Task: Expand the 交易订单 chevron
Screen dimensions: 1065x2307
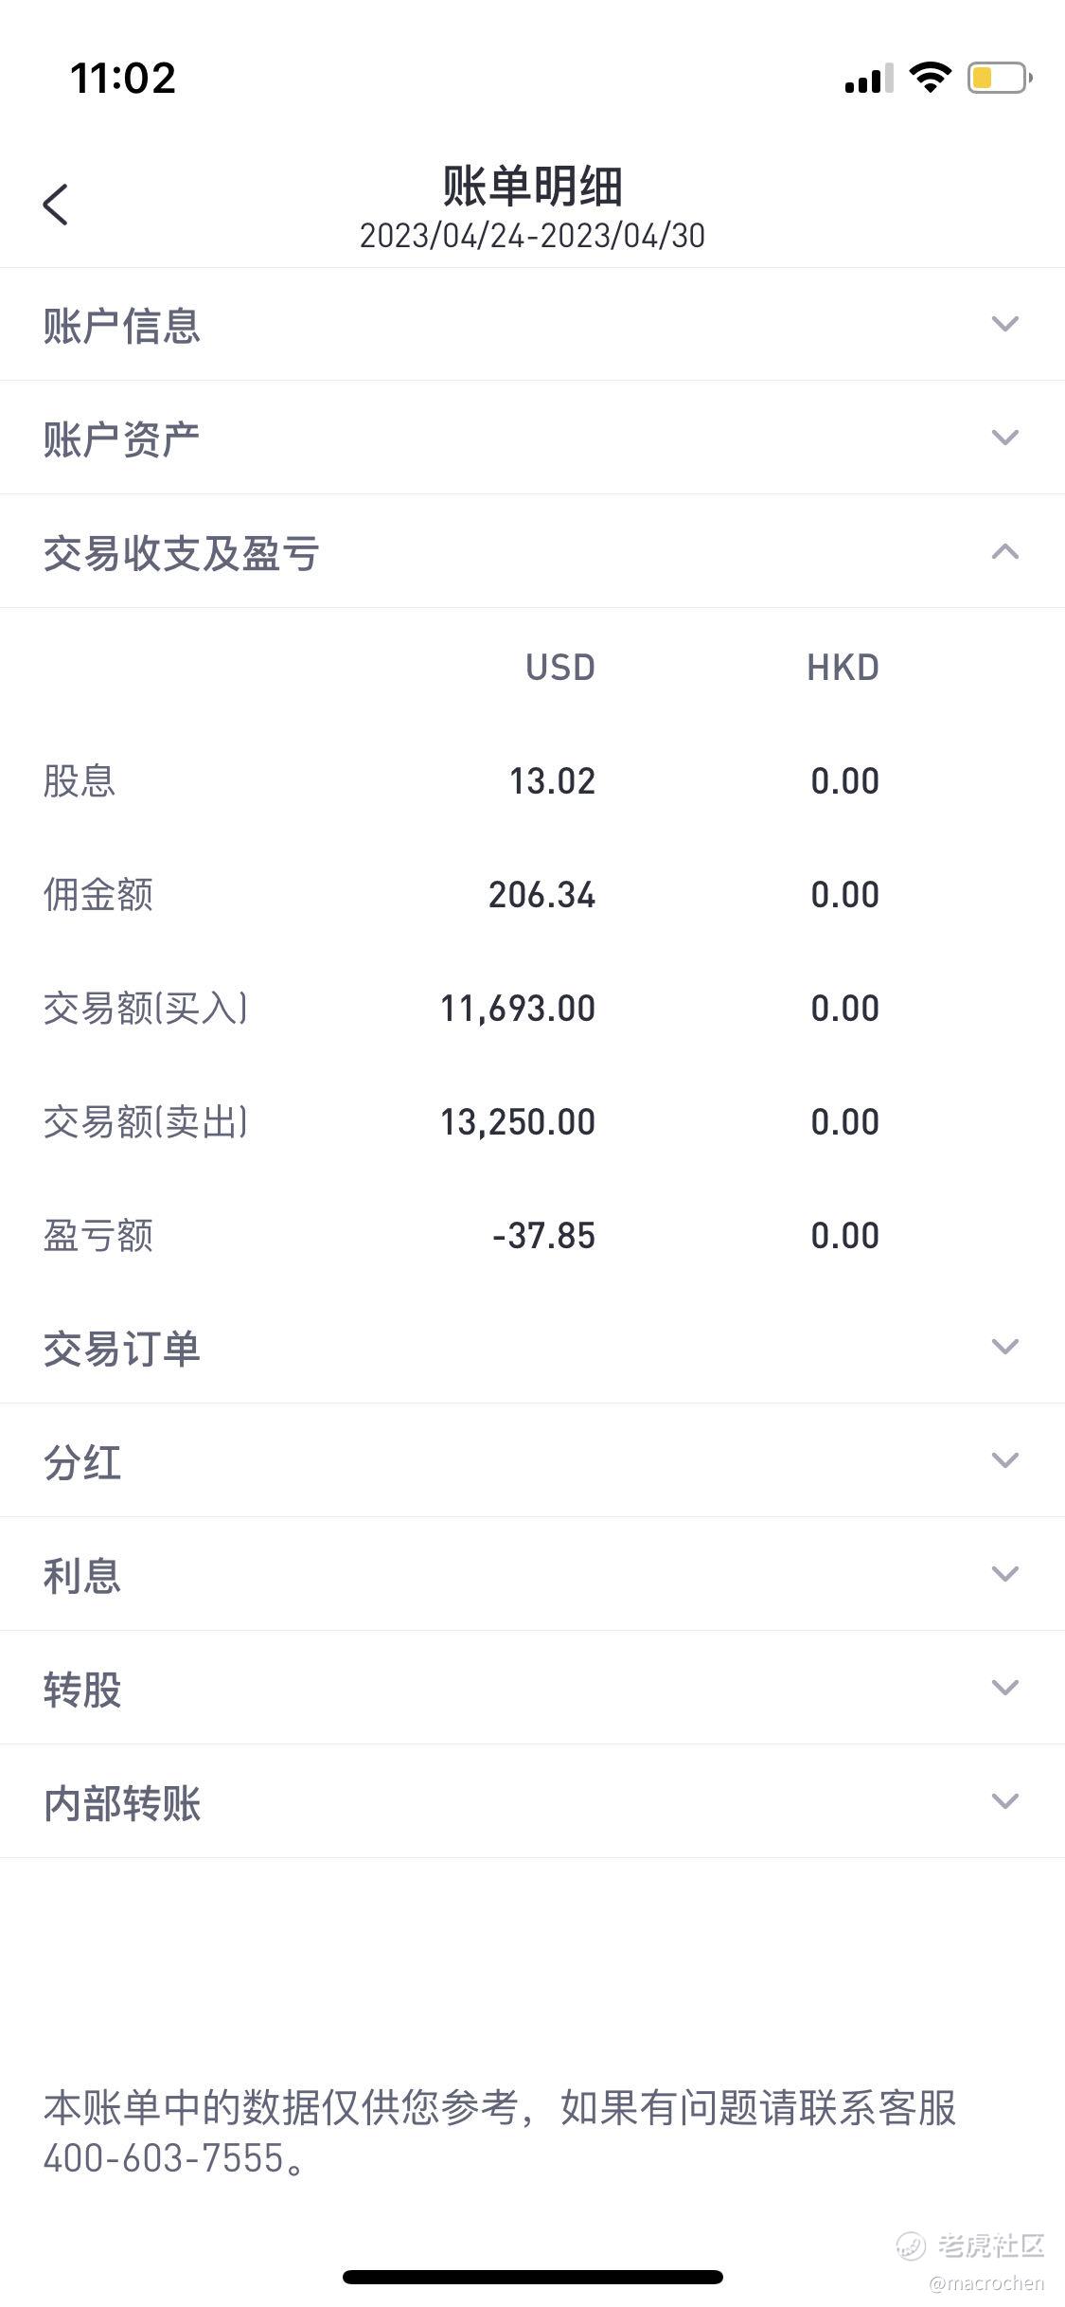Action: [x=1004, y=1346]
